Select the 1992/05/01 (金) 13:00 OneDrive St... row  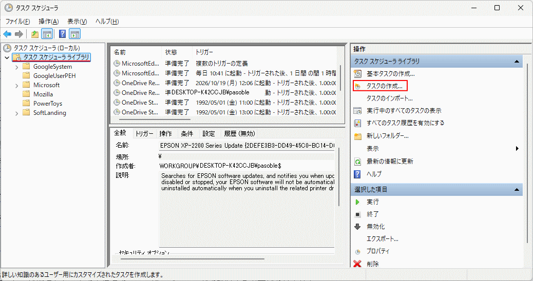tap(224, 112)
